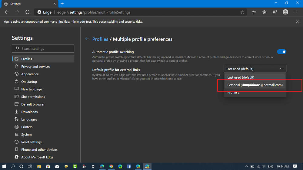
Task: Open the Wi-Fi network tray icon
Action: click(x=258, y=166)
